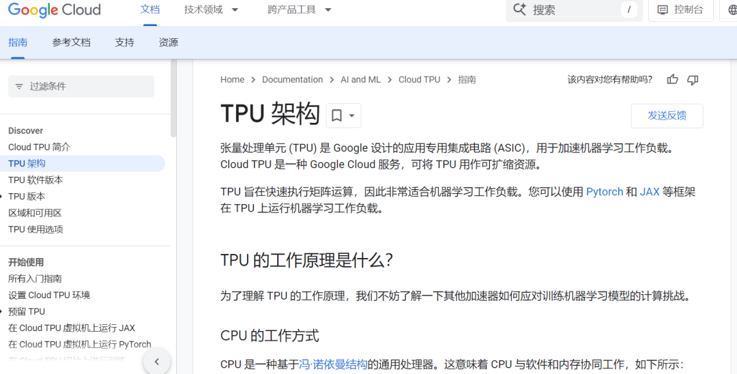Go to AI and ML breadcrumb

(x=360, y=80)
